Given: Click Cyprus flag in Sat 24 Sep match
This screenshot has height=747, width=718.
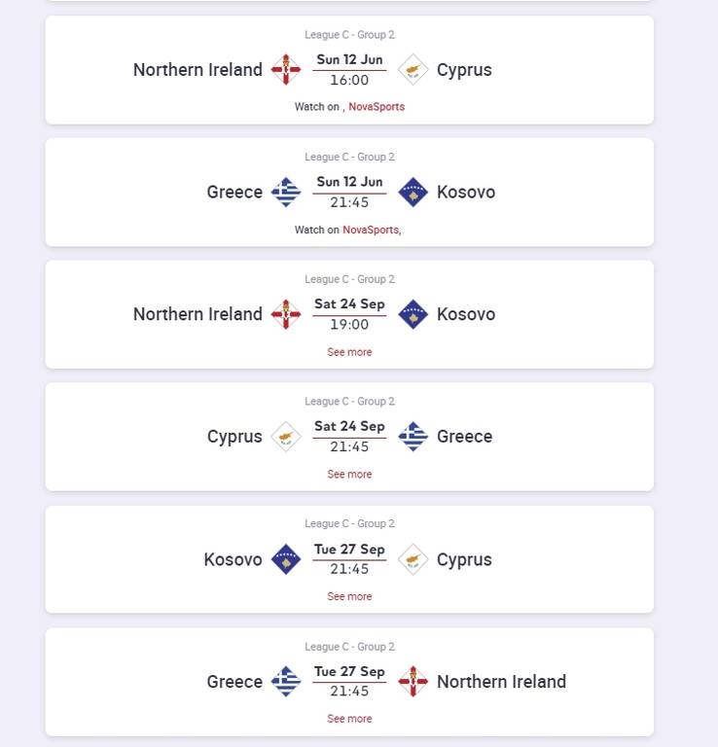Looking at the screenshot, I should point(286,437).
